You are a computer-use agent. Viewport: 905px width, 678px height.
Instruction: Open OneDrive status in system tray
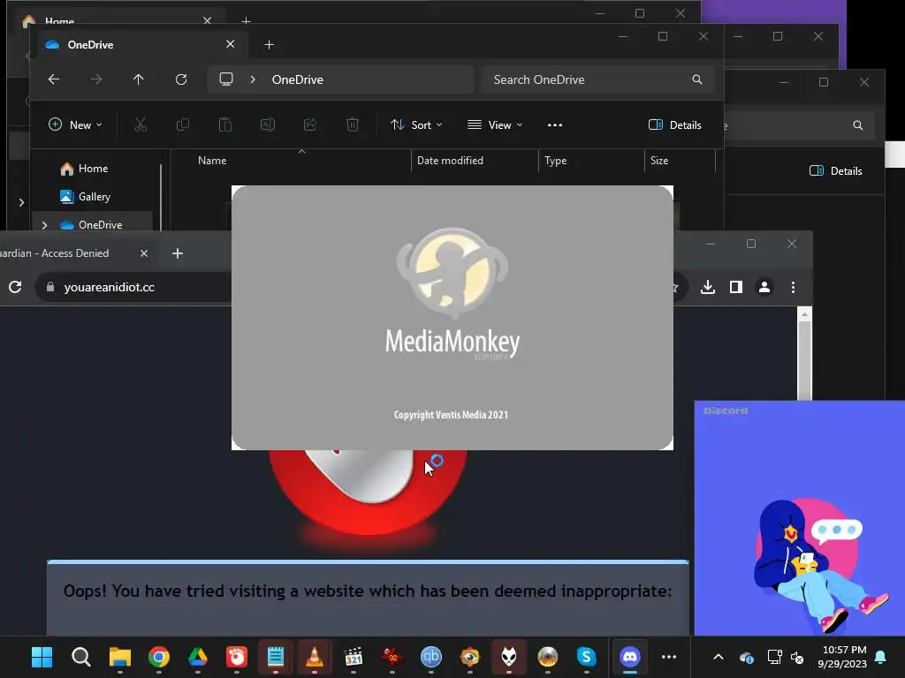tap(746, 657)
